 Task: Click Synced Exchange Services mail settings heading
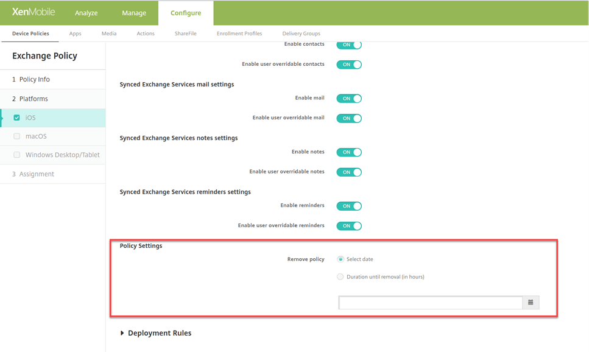(x=177, y=85)
